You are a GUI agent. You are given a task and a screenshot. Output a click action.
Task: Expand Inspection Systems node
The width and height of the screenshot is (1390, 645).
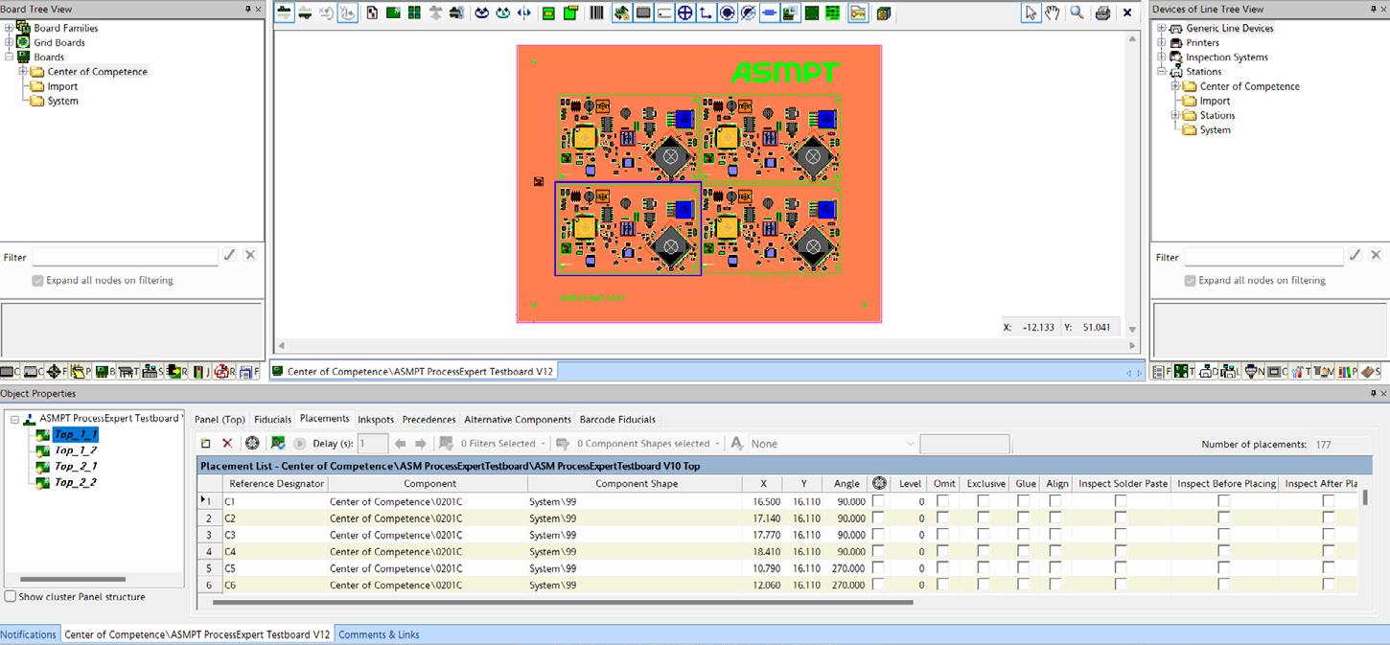(x=1161, y=57)
